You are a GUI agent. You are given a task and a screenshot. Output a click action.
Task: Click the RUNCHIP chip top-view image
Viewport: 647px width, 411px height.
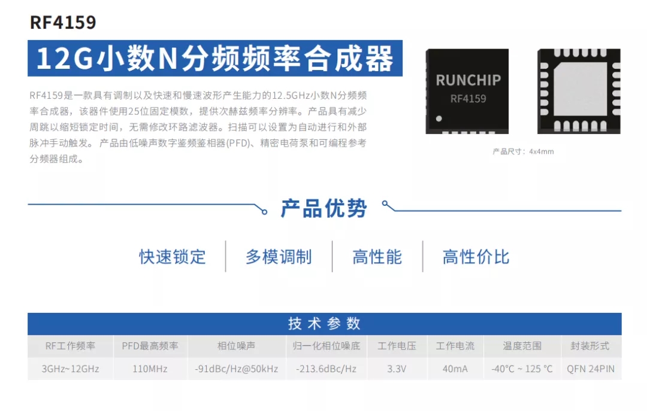coord(467,91)
